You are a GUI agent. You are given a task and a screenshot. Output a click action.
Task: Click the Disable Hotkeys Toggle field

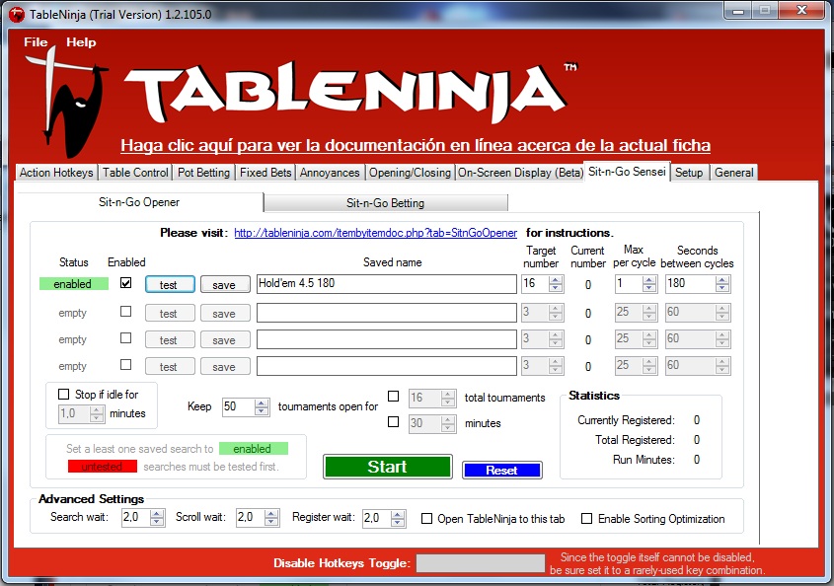pos(481,563)
